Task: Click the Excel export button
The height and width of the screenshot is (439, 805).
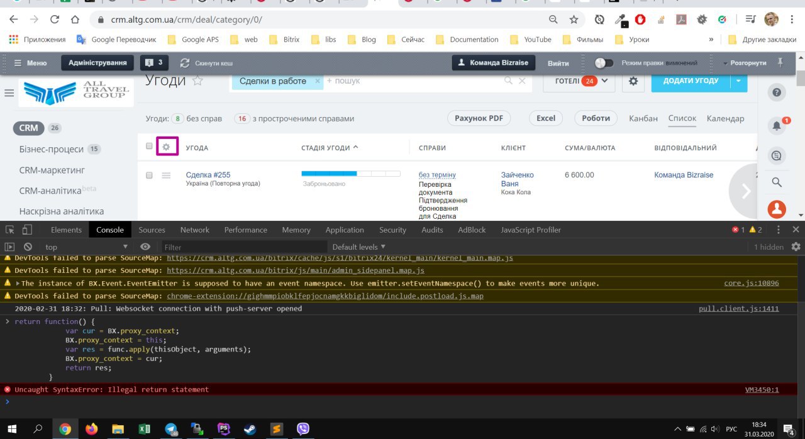Action: coord(546,118)
